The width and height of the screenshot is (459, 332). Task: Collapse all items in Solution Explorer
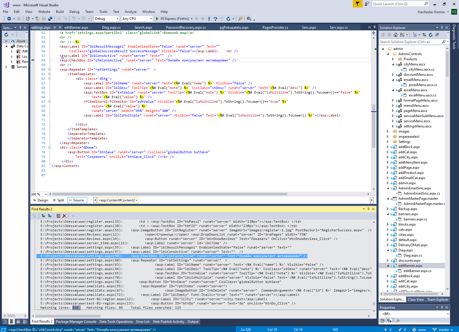(x=437, y=35)
